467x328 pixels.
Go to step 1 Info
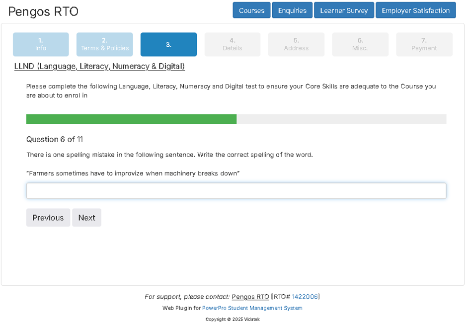(x=41, y=44)
